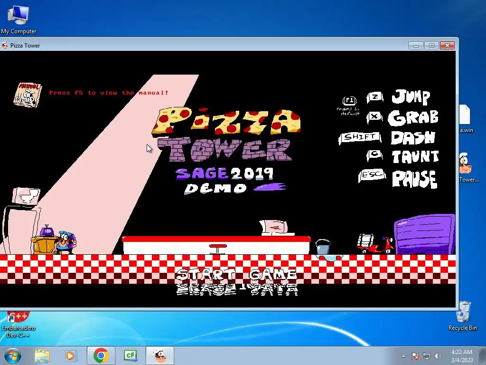
Task: Close the Pizza Tower window
Action: [x=447, y=45]
